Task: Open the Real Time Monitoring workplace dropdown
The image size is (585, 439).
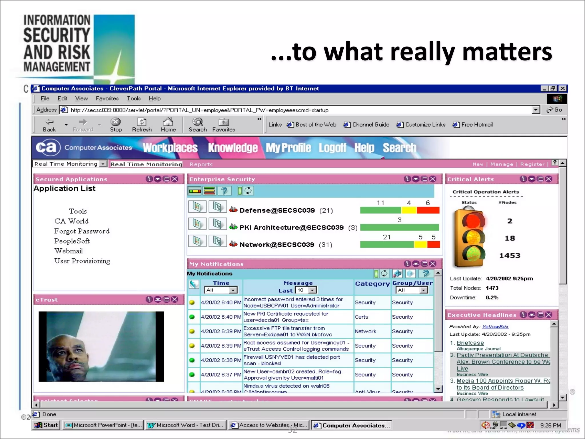Action: 103,164
